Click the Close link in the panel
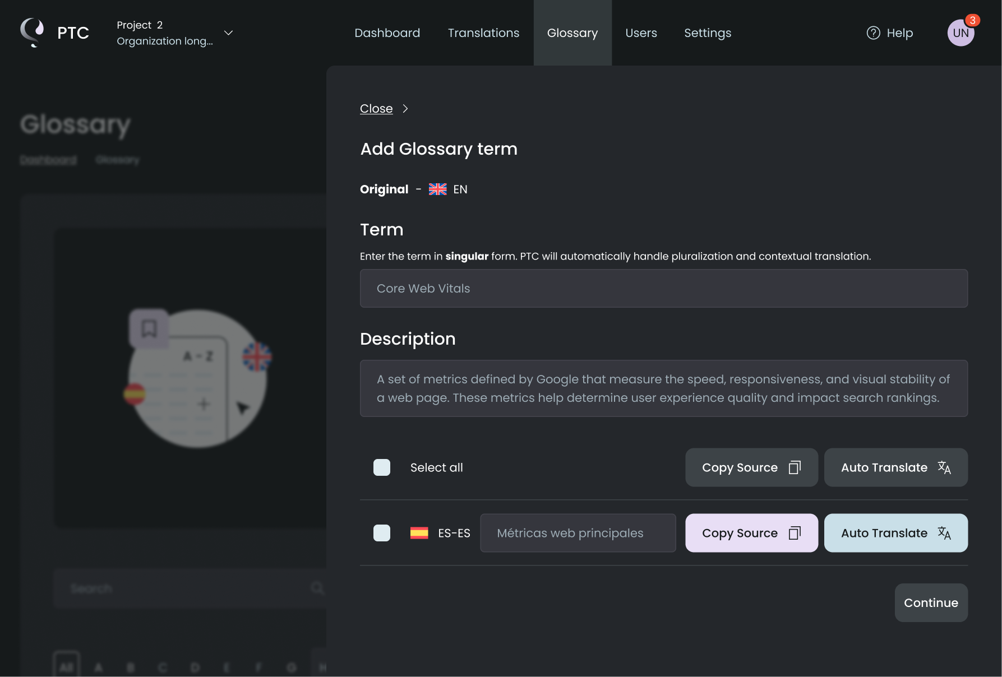The image size is (1002, 677). [376, 109]
